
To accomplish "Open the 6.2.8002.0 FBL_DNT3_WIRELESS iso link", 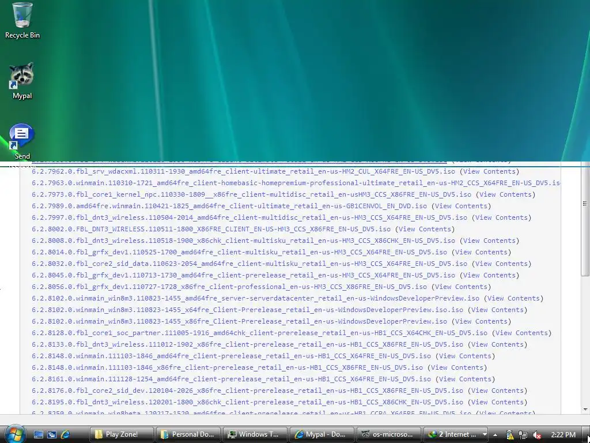I will [211, 229].
